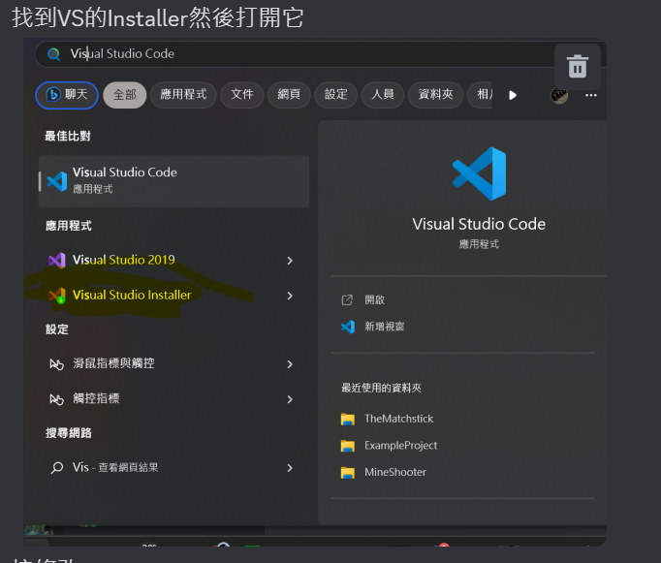Select the 全部 filter tab
The width and height of the screenshot is (661, 563).
click(x=125, y=95)
